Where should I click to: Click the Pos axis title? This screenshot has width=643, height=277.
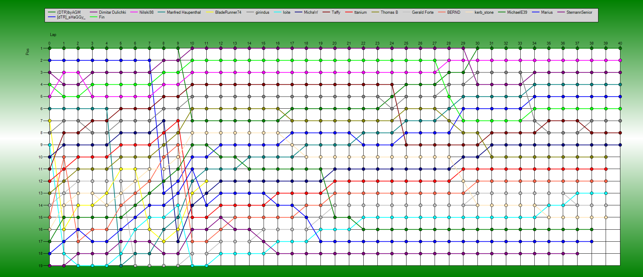pyautogui.click(x=27, y=51)
